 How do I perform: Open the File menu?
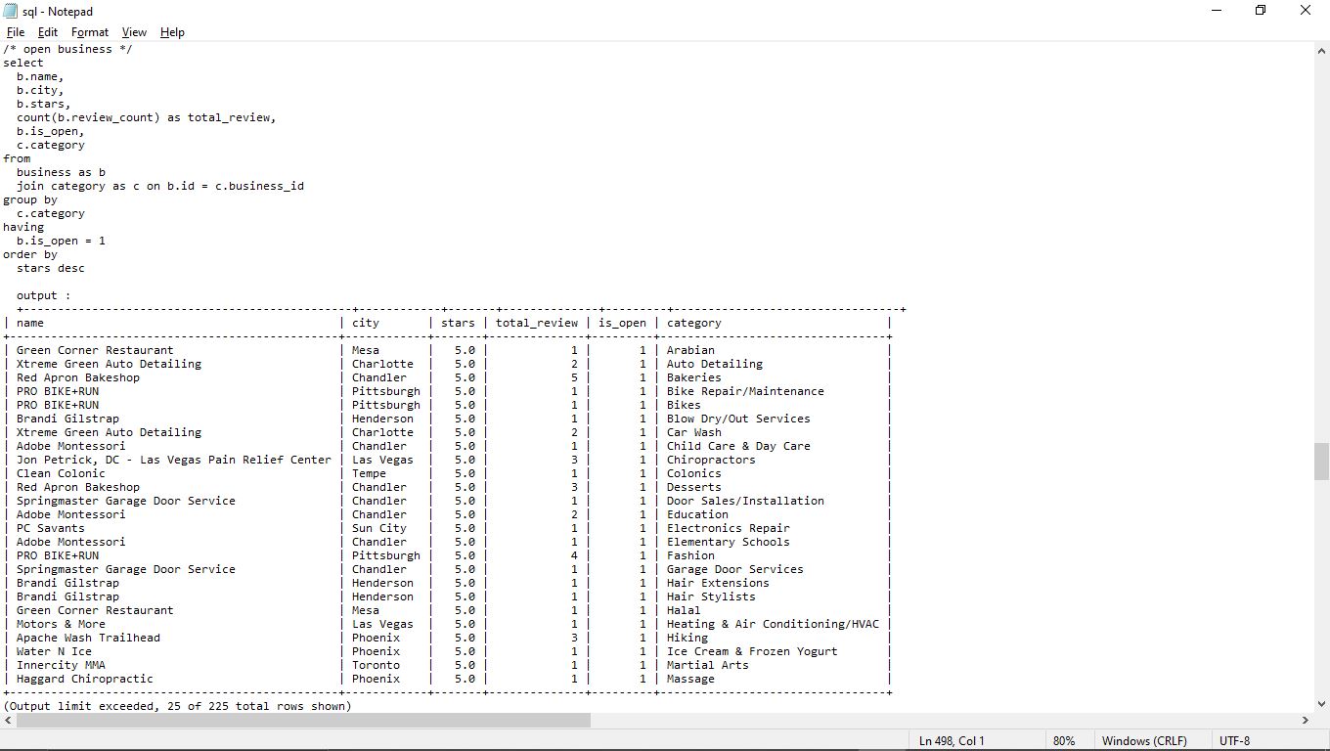[16, 32]
